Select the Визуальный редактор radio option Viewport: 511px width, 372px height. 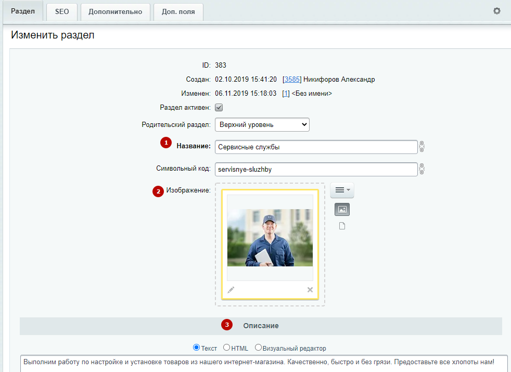click(258, 348)
